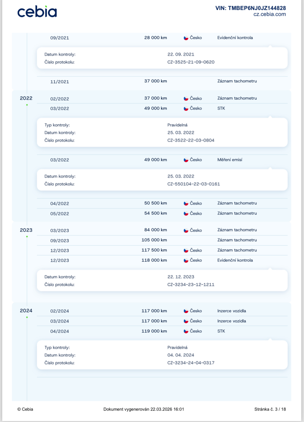304x422 pixels.
Task: Click the flag in the 04/2024 STK row
Action: tap(186, 331)
